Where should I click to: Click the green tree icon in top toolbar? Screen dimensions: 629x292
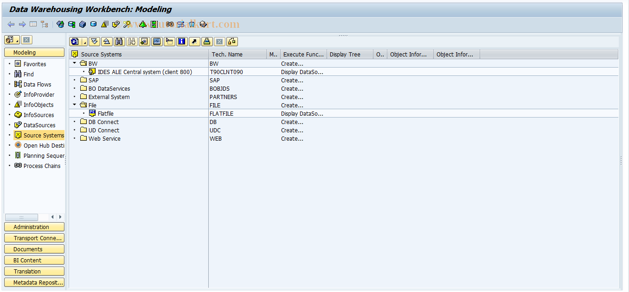pyautogui.click(x=143, y=24)
